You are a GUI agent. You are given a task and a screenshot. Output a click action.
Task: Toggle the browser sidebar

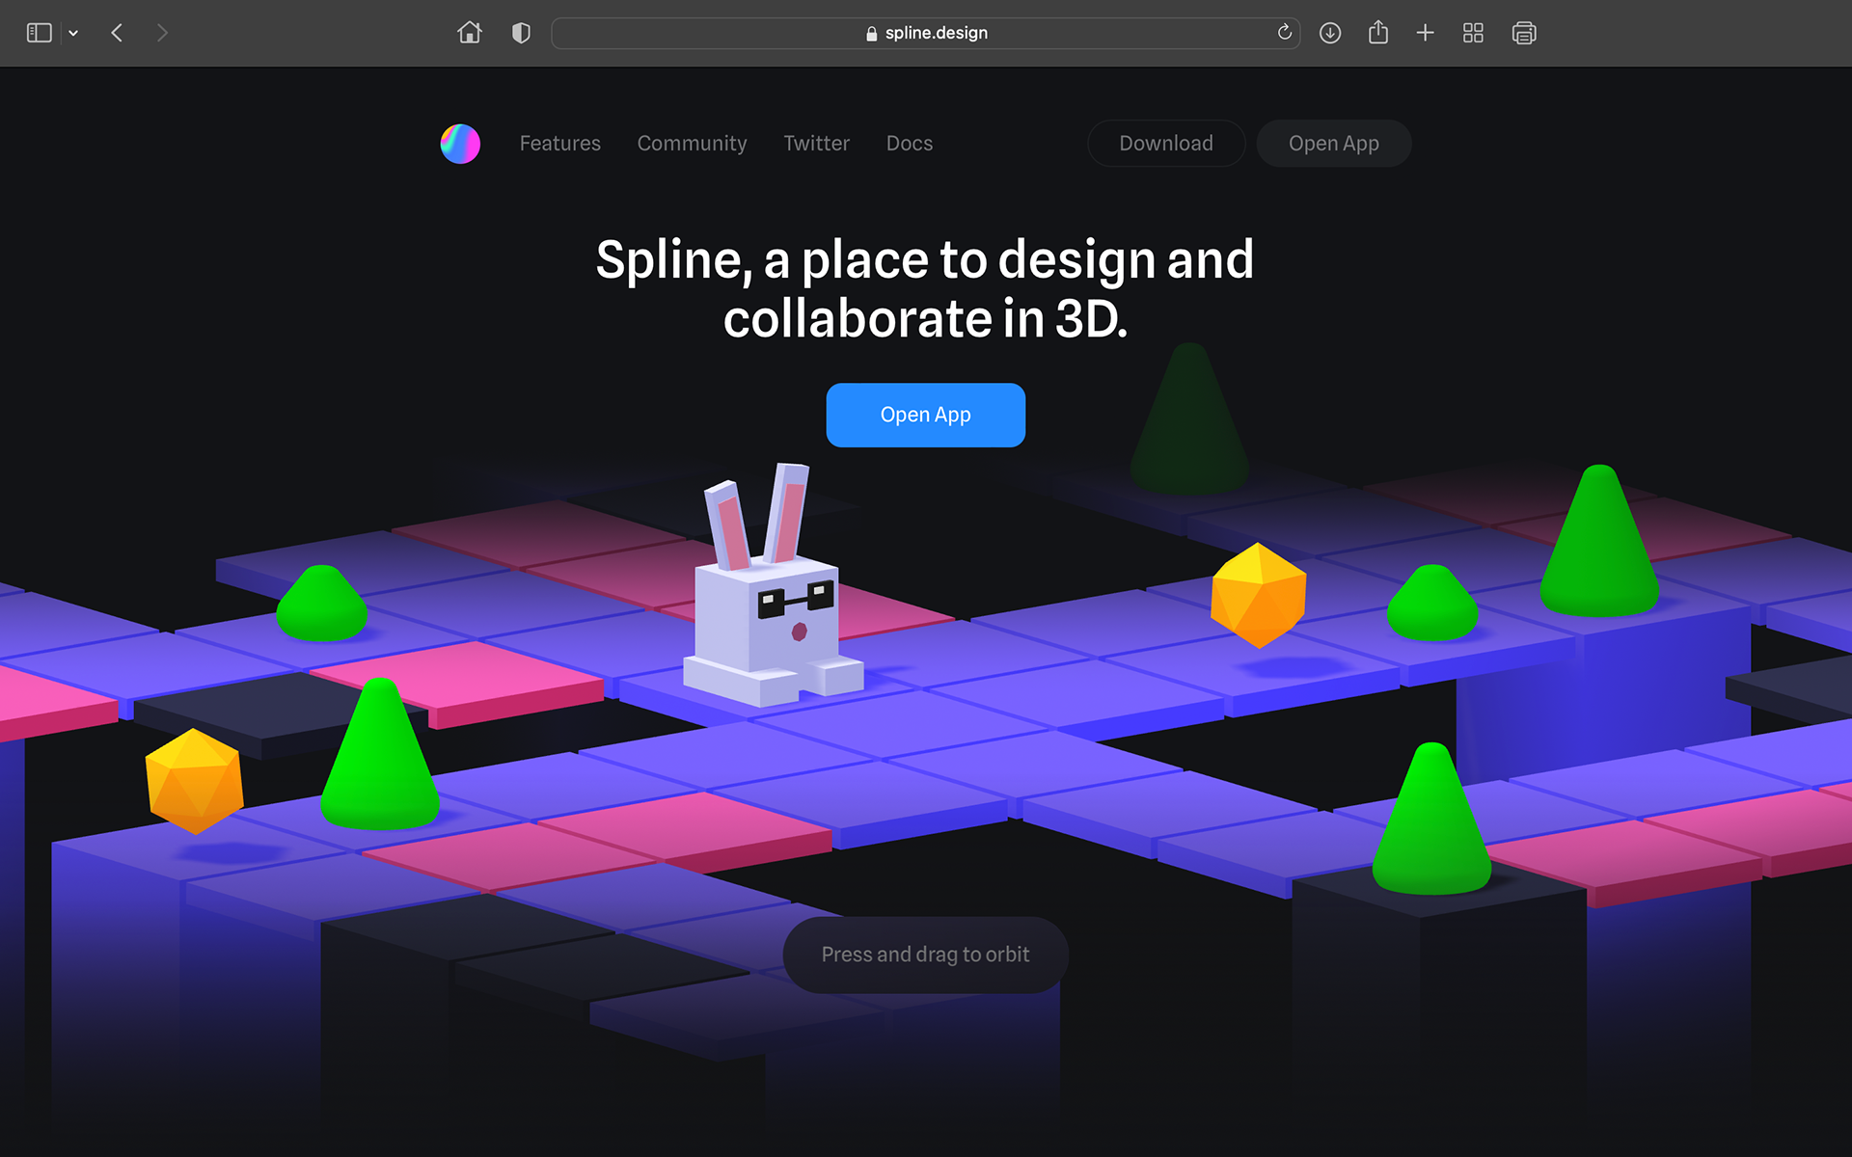tap(40, 33)
